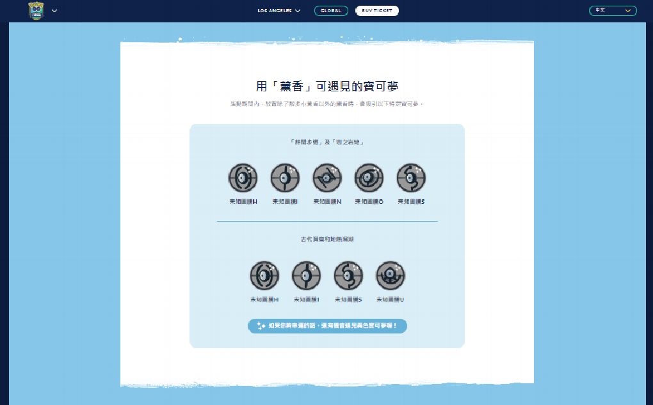Click the Unown S icon in top row
Screen dimensions: 653x405
click(411, 178)
